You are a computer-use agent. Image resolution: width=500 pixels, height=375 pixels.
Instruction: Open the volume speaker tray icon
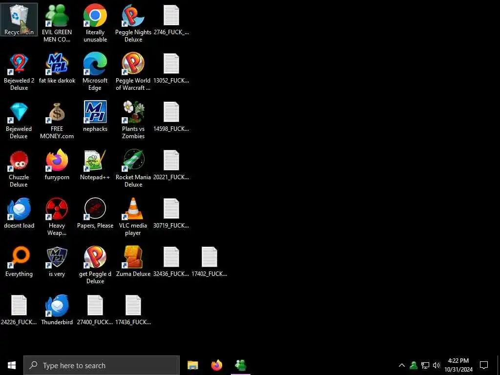pos(437,365)
